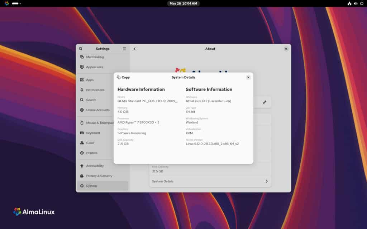Click the Appearance icon in sidebar
367x229 pixels.
82,67
